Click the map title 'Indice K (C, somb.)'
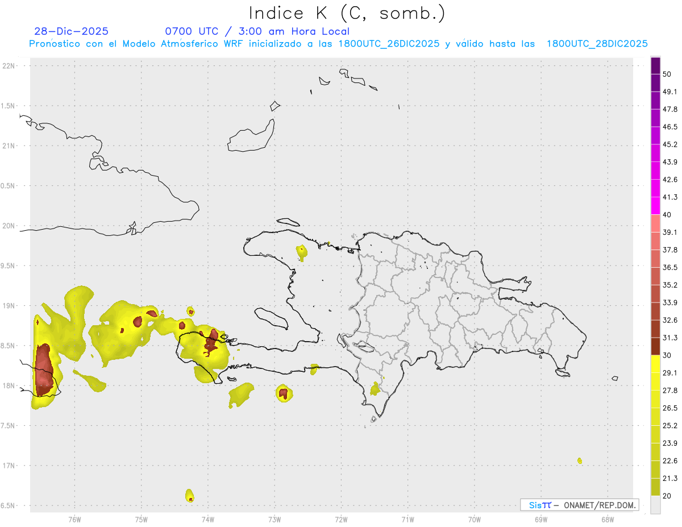The width and height of the screenshot is (682, 527). click(x=347, y=13)
